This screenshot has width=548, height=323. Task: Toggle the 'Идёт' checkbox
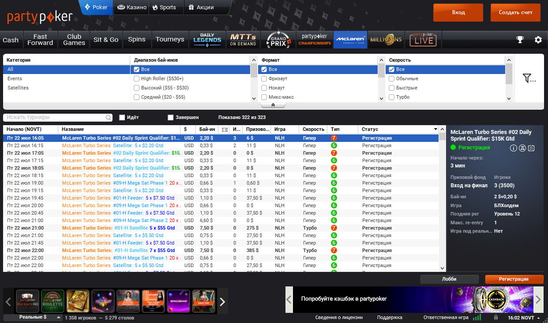(122, 118)
